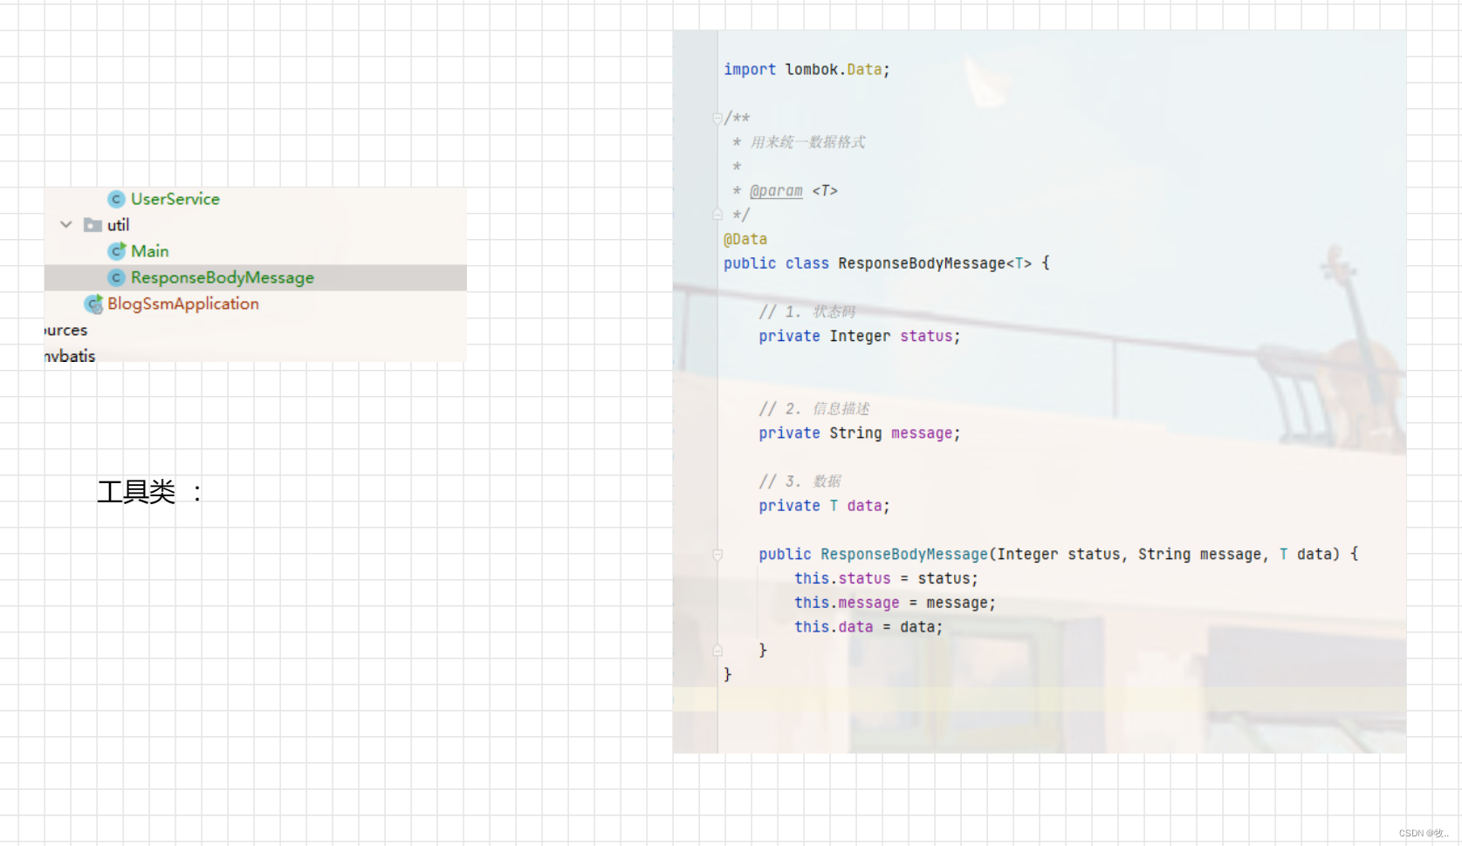Image resolution: width=1462 pixels, height=846 pixels.
Task: Collapse the util folder chevron
Action: pos(66,225)
